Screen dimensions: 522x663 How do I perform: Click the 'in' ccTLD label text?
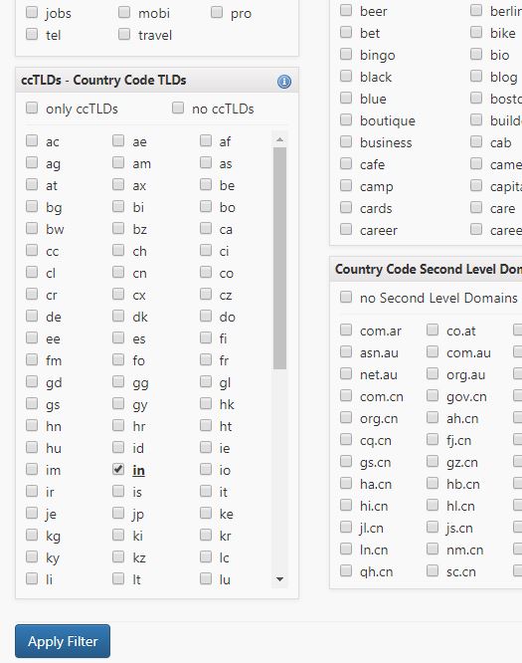pos(138,470)
